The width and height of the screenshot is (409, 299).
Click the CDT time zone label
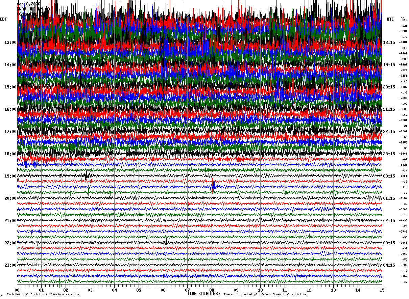point(3,19)
